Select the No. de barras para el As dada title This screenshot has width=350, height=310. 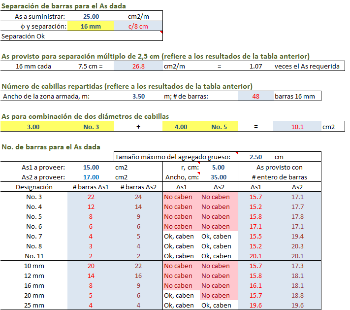pos(51,147)
